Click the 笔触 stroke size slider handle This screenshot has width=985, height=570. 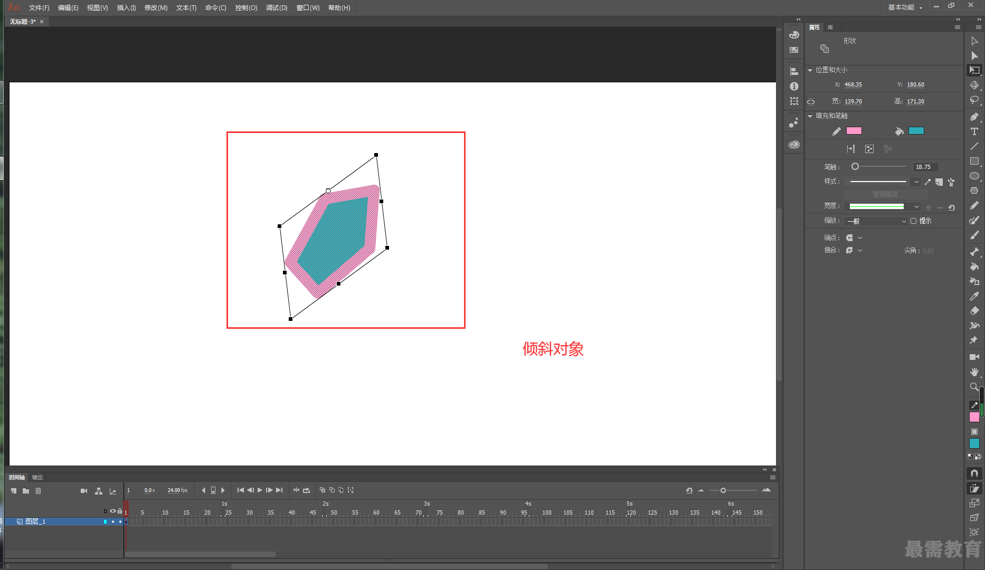(x=855, y=167)
